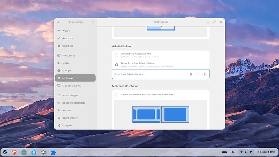Click the puzzle piece extensions icon

53,152
